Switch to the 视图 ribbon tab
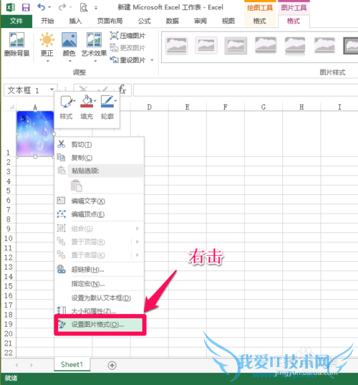Screen dimensions: 358x385 tap(228, 21)
